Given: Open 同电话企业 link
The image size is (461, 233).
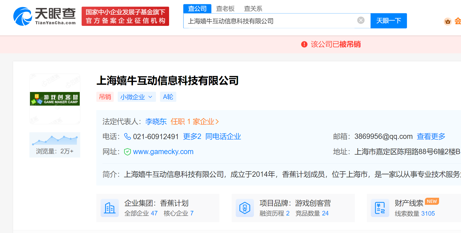Looking at the screenshot, I should click(x=223, y=136).
